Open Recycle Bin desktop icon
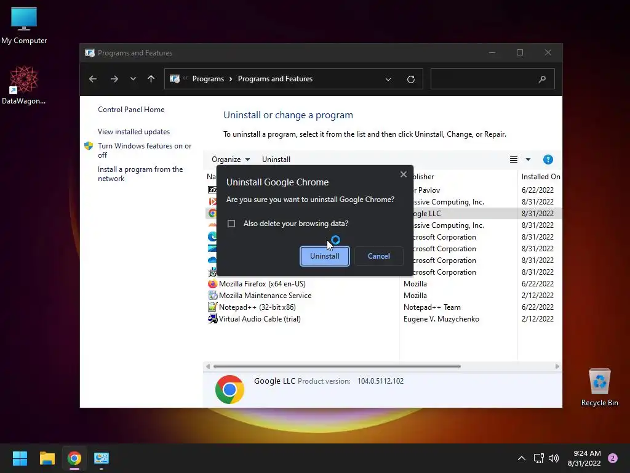Viewport: 630px width, 473px height. [599, 388]
